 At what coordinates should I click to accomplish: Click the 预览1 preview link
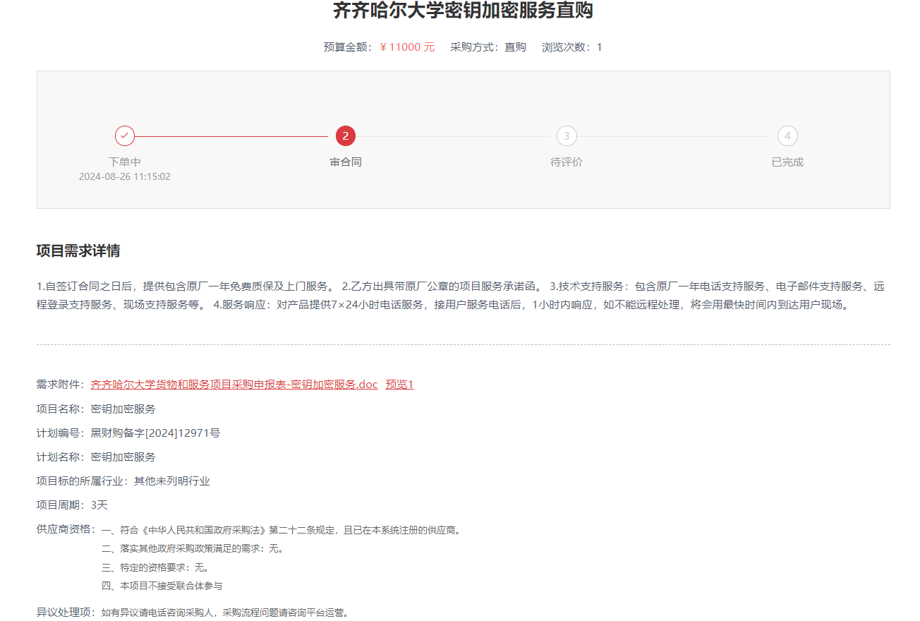tap(399, 385)
